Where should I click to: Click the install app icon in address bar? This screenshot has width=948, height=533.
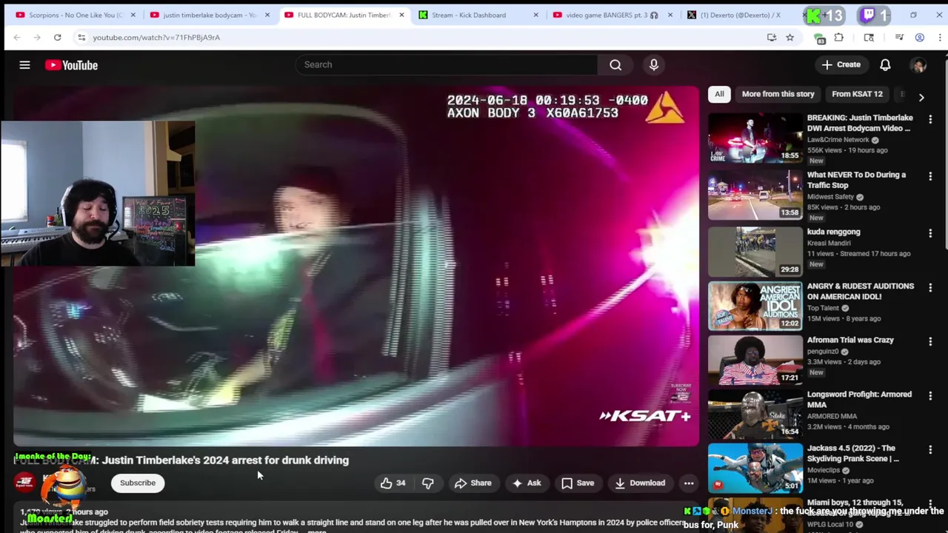click(x=772, y=37)
